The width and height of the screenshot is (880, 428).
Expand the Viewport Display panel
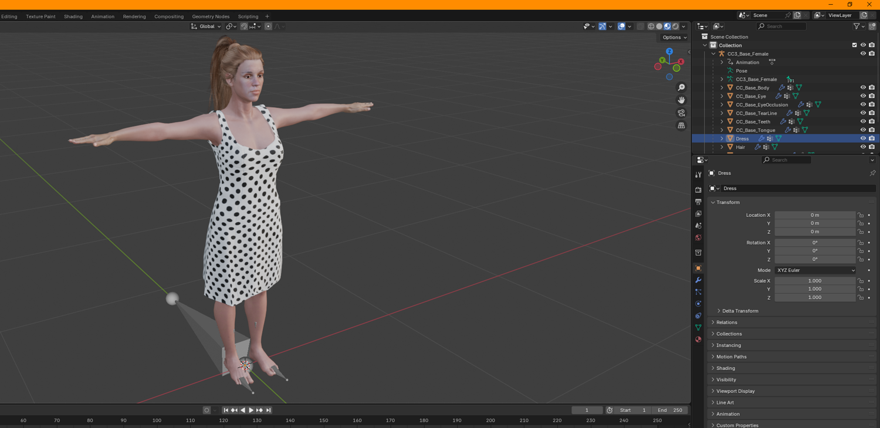735,391
